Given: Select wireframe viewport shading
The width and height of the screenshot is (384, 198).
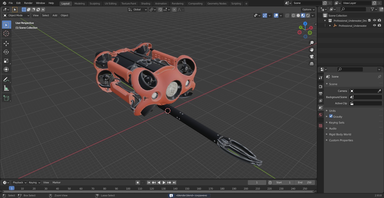Looking at the screenshot, I should pyautogui.click(x=293, y=15).
